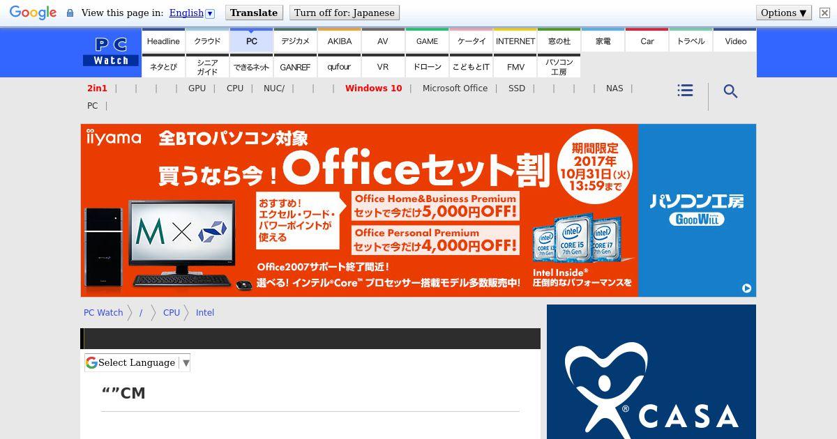Close the Google Translate bar
The width and height of the screenshot is (837, 439).
pyautogui.click(x=824, y=13)
